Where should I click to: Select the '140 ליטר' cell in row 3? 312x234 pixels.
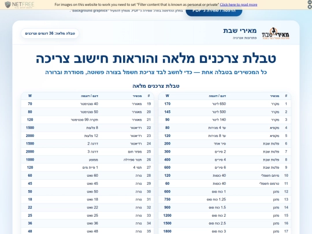pyautogui.click(x=219, y=120)
